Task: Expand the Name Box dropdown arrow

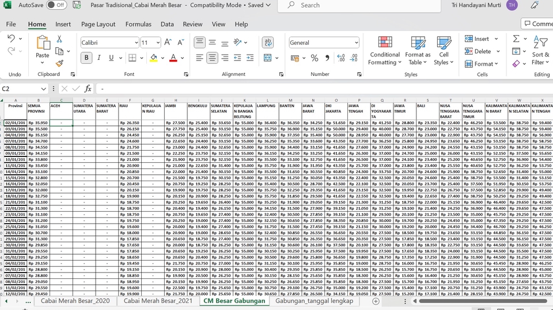Action: pos(43,89)
